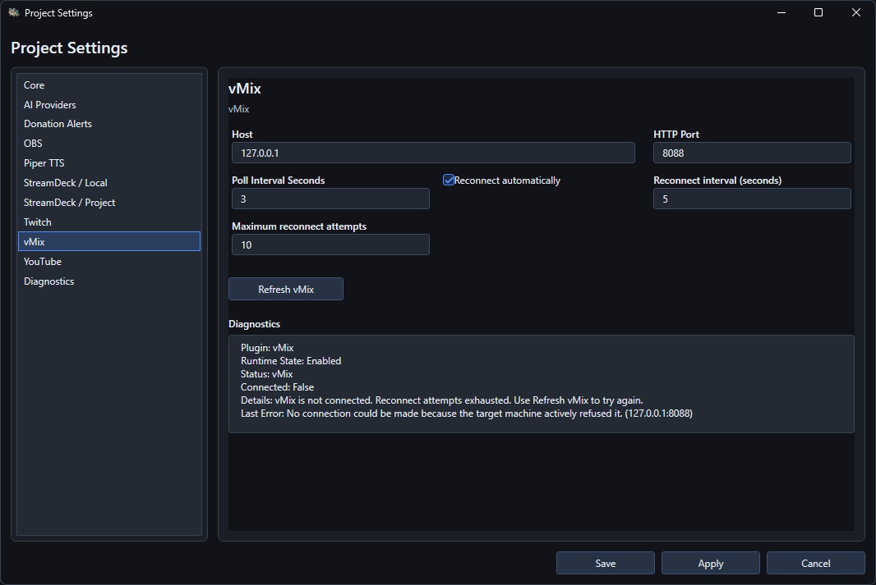Viewport: 876px width, 585px height.
Task: Click the Maximum reconnect attempts field
Action: [330, 245]
